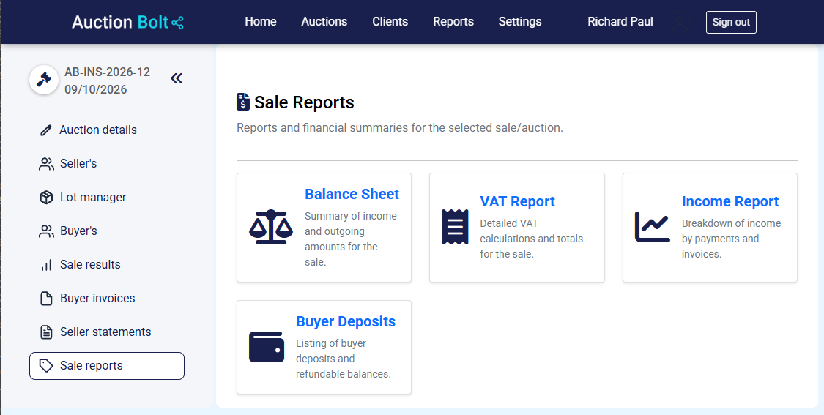This screenshot has width=824, height=415.
Task: Click the line chart icon on Income Report
Action: pyautogui.click(x=652, y=227)
